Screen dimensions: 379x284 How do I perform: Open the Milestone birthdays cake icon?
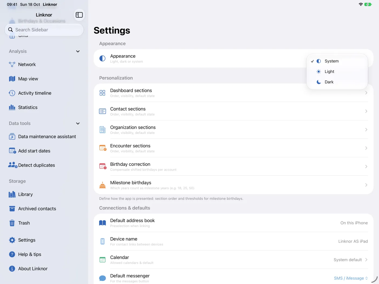click(x=102, y=185)
